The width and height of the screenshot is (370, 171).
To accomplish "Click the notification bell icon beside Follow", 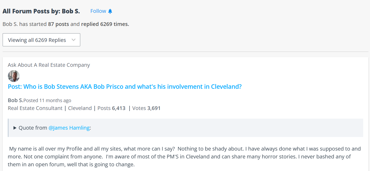I will click(x=110, y=11).
